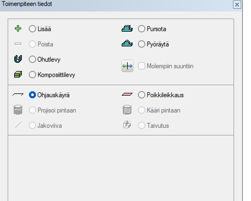This screenshot has width=251, height=201.
Task: Click the minus Poista icon
Action: (x=18, y=44)
